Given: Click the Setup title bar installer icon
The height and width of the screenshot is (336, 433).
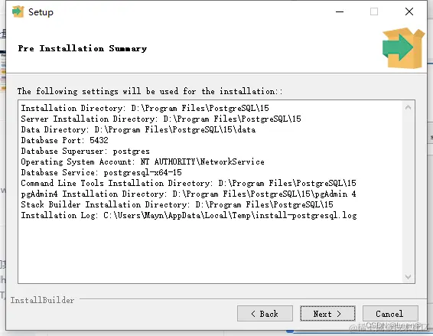Looking at the screenshot, I should coord(18,11).
